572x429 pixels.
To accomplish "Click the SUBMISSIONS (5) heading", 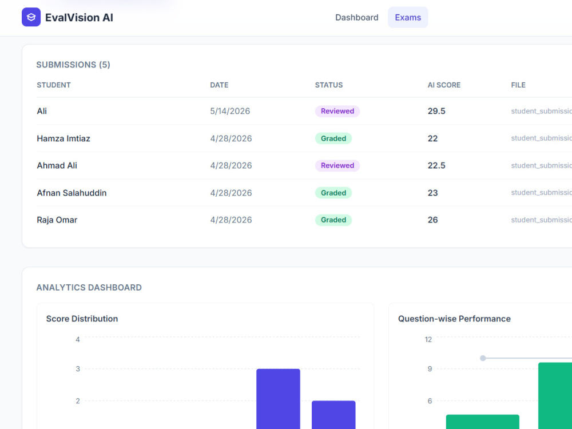I will [73, 65].
